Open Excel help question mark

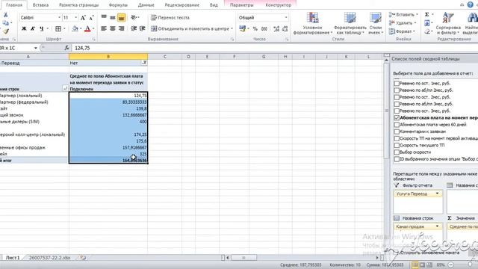pyautogui.click(x=471, y=5)
